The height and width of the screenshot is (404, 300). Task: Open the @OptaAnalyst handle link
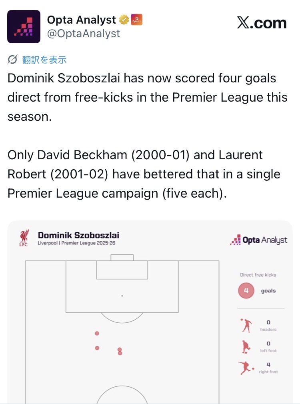[x=84, y=34]
